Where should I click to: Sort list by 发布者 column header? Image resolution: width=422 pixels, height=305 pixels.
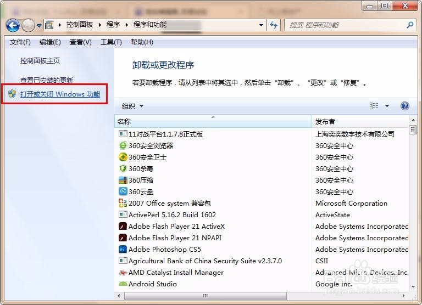tap(360, 121)
